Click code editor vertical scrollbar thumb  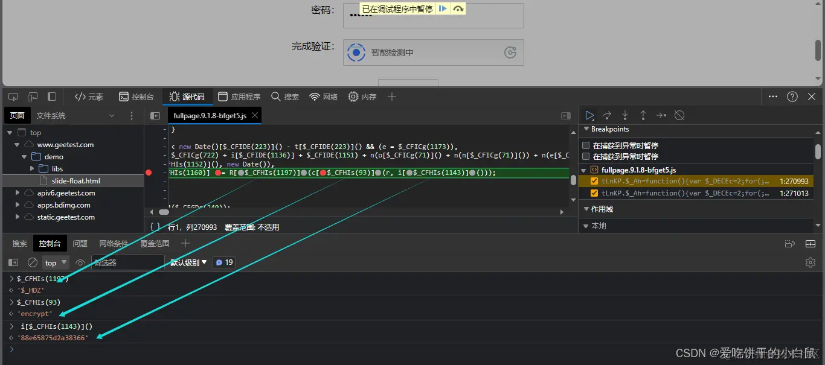click(x=573, y=180)
